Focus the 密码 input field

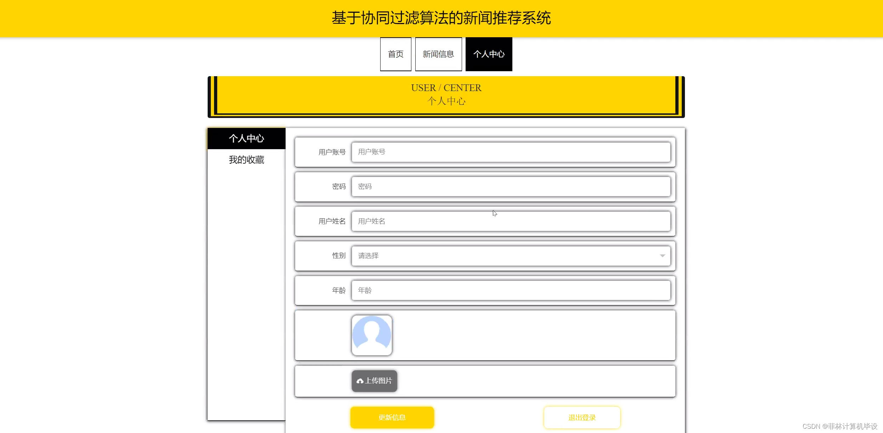tap(511, 187)
